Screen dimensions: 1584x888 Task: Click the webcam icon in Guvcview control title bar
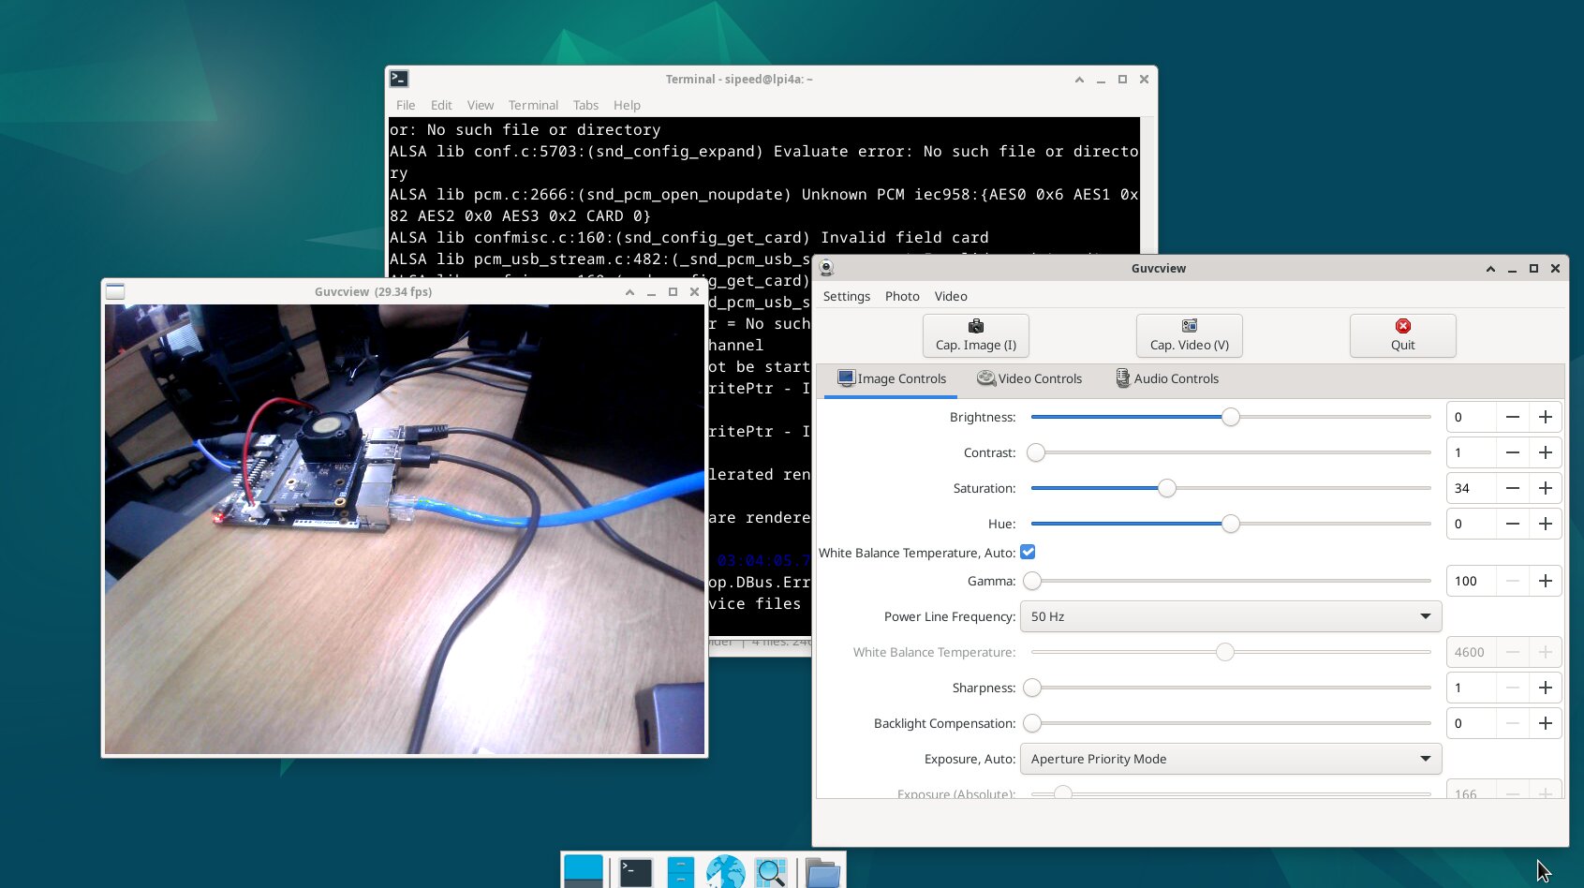pyautogui.click(x=826, y=268)
